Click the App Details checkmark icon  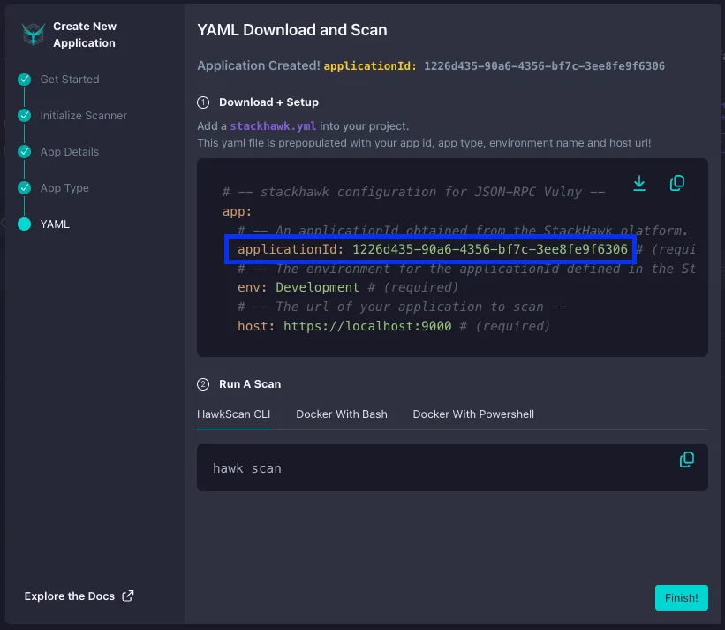pos(22,151)
